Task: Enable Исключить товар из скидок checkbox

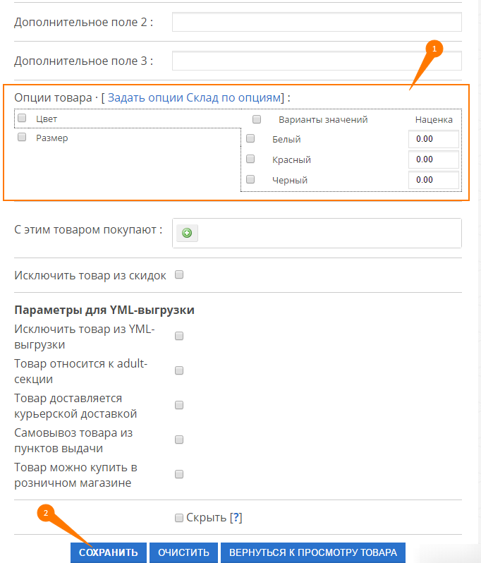Action: (x=179, y=275)
